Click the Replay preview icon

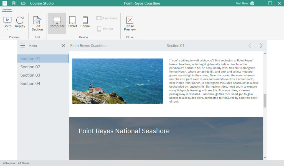coord(20,22)
